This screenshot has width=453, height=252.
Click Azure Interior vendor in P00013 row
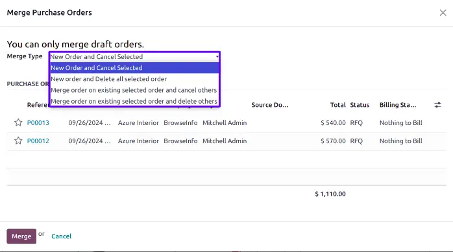coord(138,123)
